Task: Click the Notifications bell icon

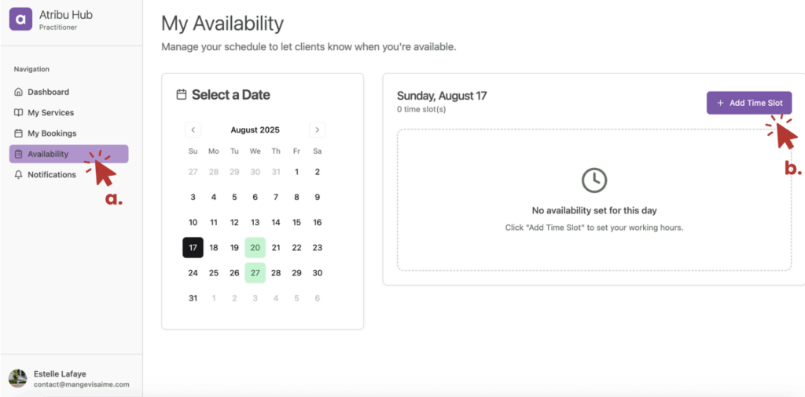Action: tap(19, 175)
